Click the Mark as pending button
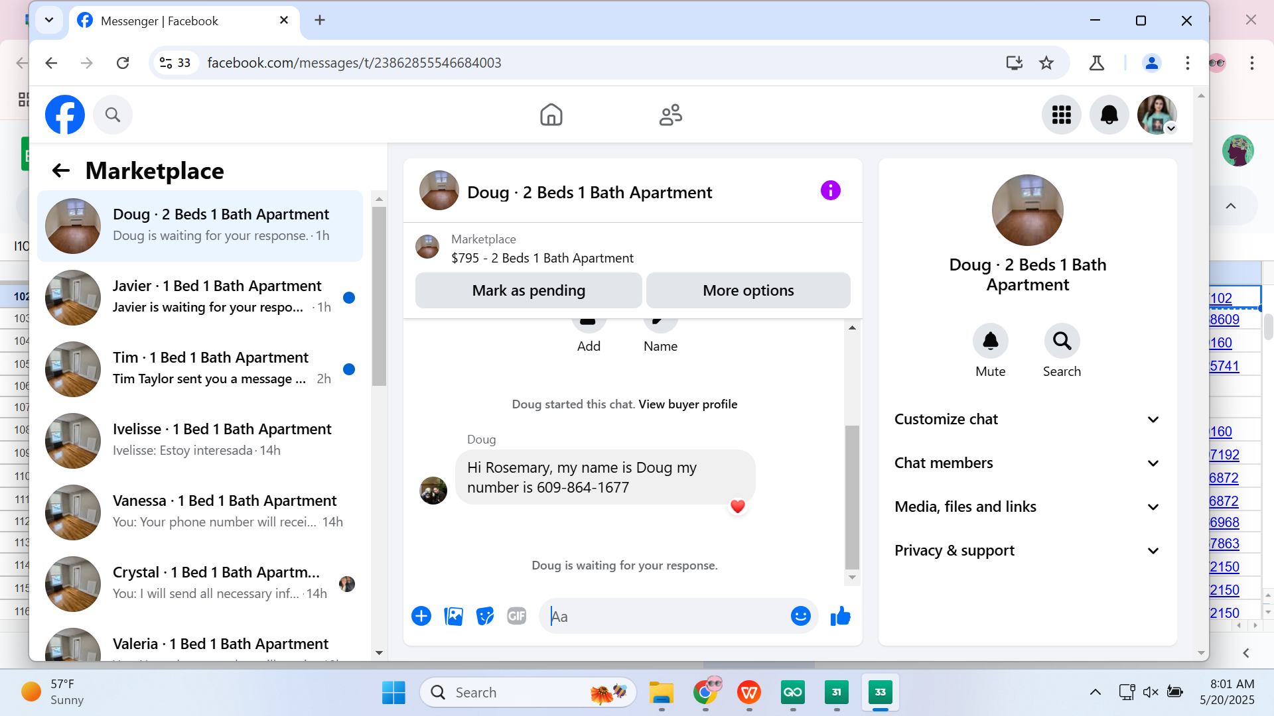The width and height of the screenshot is (1274, 716). click(528, 291)
